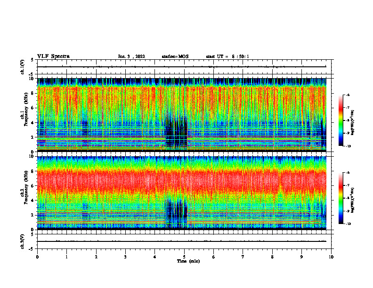The height and width of the screenshot is (288, 373).
Task: Click time axis tick label "6"
Action: pos(213,257)
